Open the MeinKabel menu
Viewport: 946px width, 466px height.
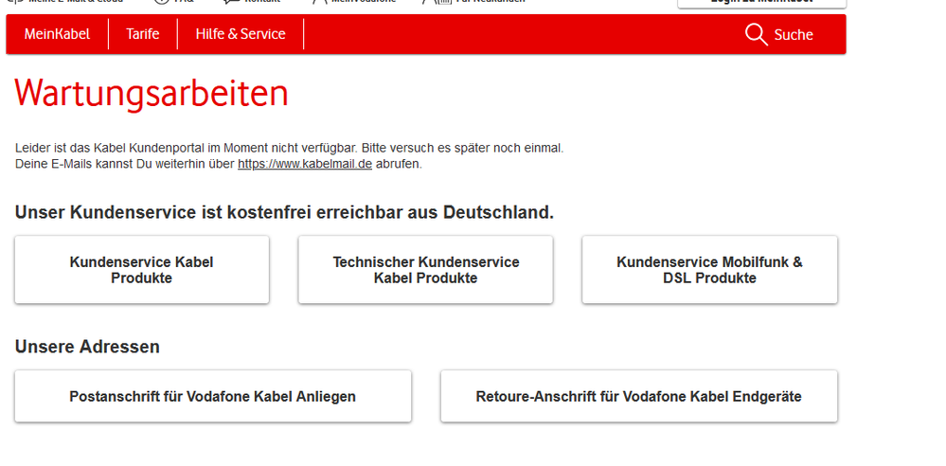click(x=58, y=34)
